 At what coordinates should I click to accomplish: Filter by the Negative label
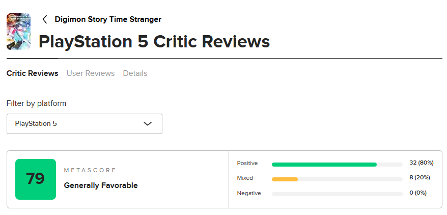pyautogui.click(x=249, y=193)
